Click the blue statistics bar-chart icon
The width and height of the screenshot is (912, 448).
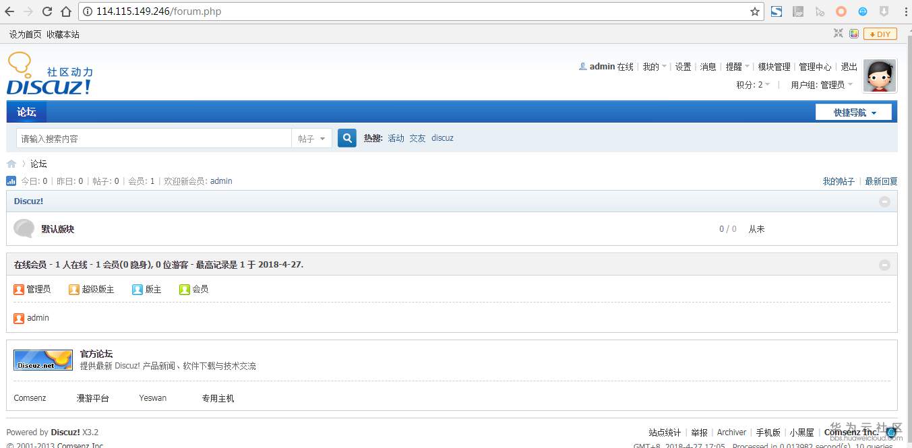click(11, 181)
